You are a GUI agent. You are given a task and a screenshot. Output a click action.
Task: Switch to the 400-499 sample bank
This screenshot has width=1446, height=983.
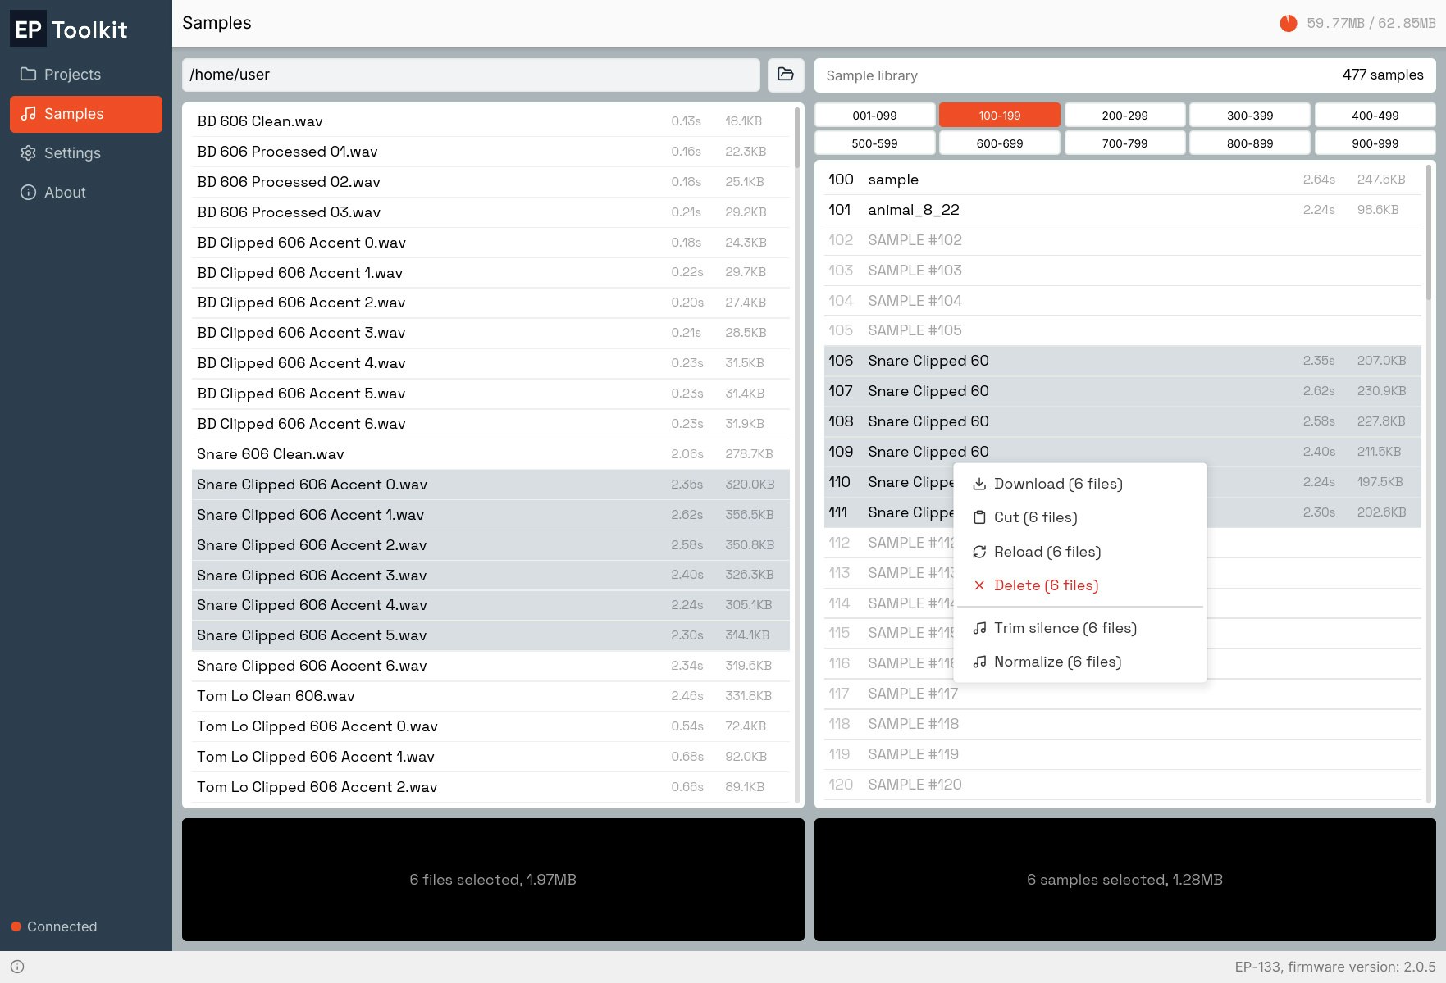pos(1375,116)
